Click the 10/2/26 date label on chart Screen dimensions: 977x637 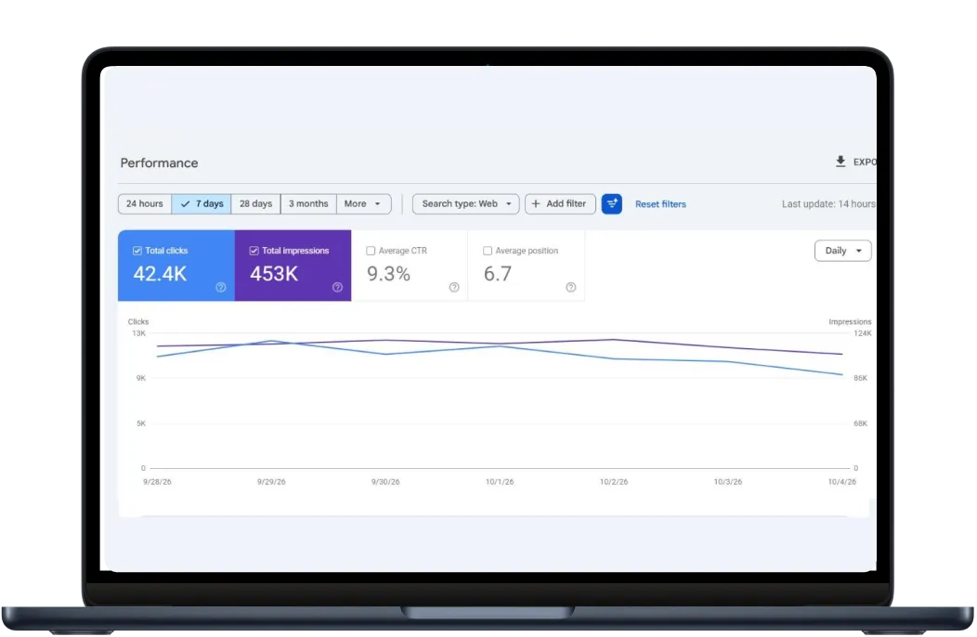pos(614,482)
